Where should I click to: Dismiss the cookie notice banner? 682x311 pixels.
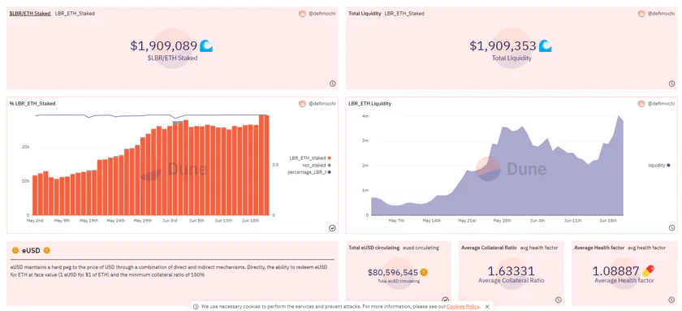tap(487, 307)
